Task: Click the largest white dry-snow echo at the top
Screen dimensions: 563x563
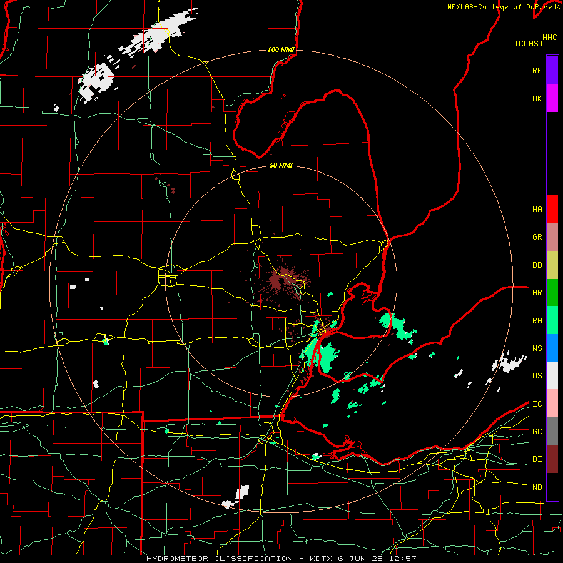Action: click(x=158, y=33)
